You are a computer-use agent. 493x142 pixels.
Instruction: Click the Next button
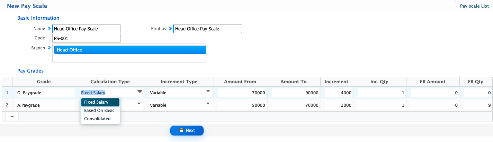point(187,131)
